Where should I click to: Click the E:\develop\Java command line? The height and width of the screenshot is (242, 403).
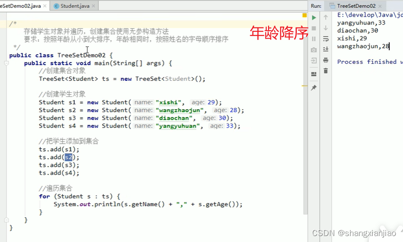coord(370,15)
